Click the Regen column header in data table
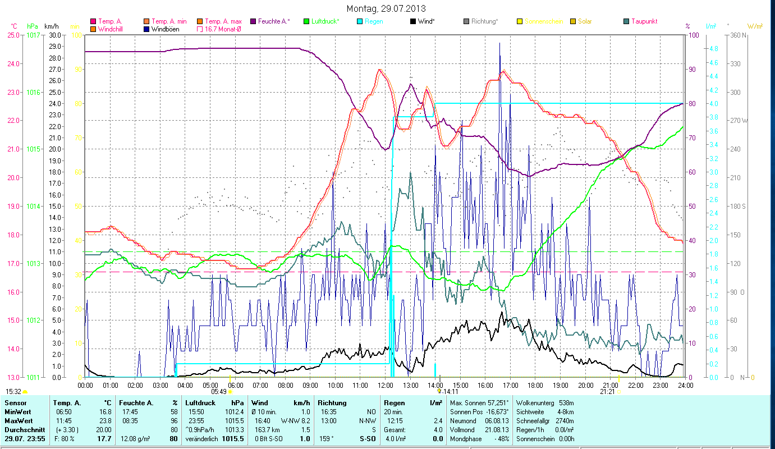Viewport: 775px width, 449px height. click(394, 403)
